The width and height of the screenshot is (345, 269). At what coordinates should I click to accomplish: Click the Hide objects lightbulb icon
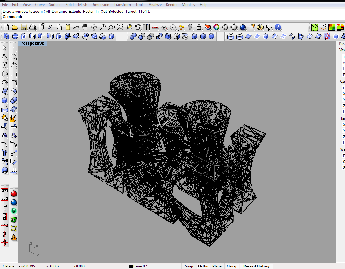click(190, 27)
